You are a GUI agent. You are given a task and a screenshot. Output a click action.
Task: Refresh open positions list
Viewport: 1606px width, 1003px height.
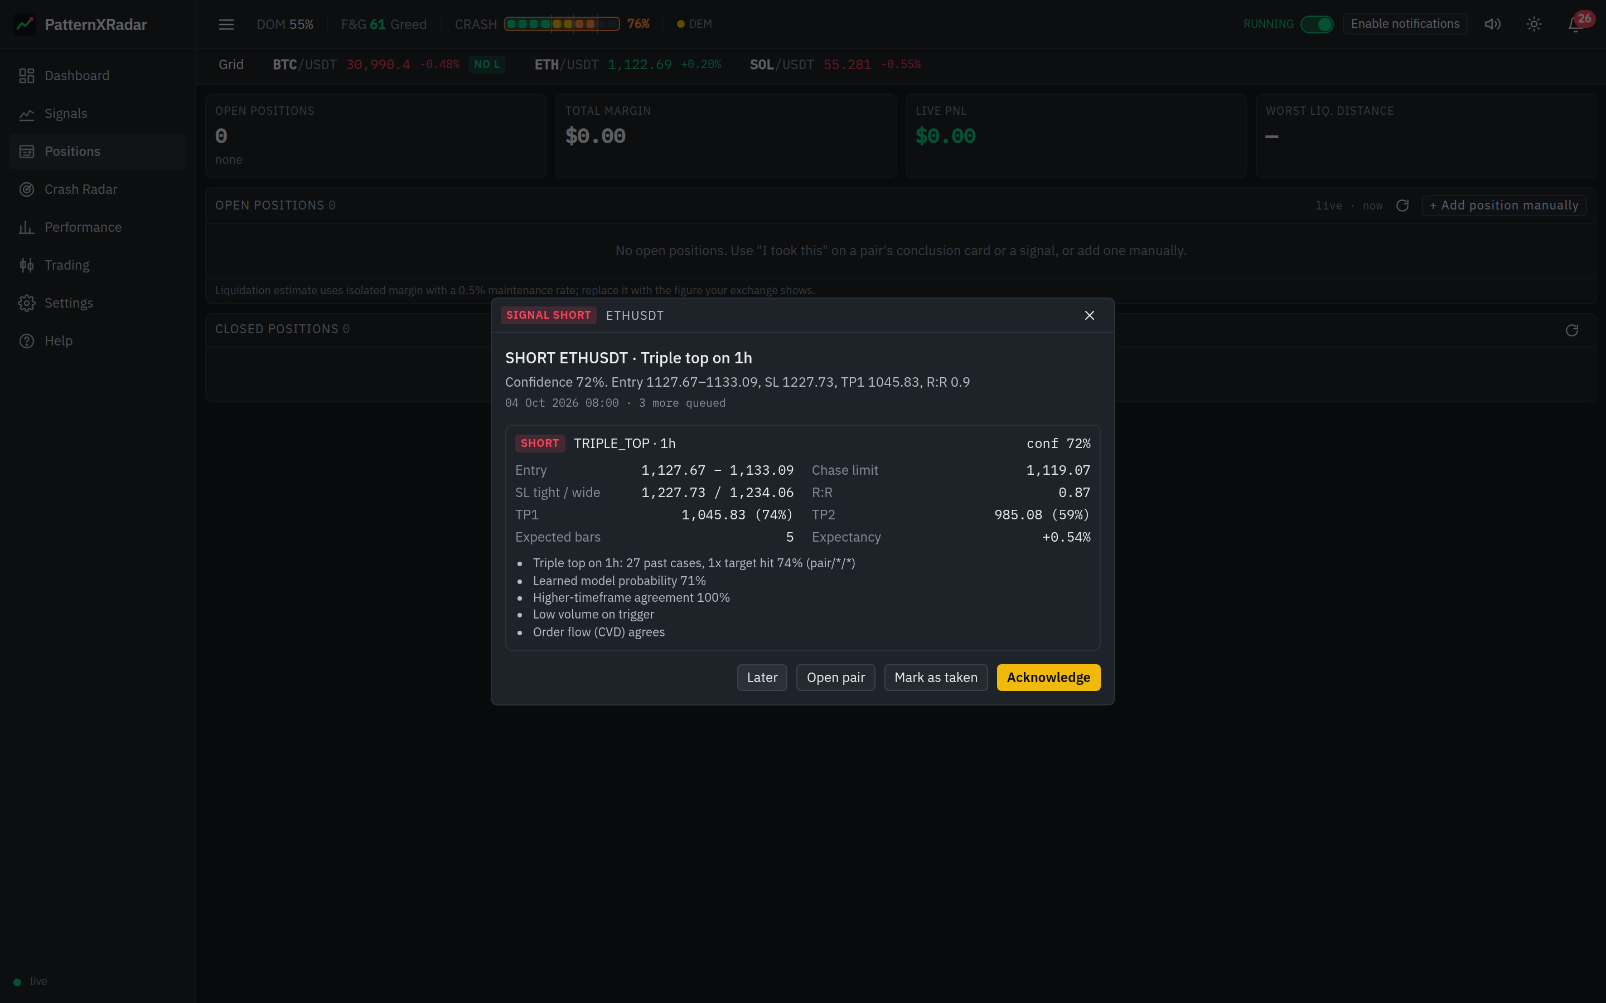pos(1402,206)
